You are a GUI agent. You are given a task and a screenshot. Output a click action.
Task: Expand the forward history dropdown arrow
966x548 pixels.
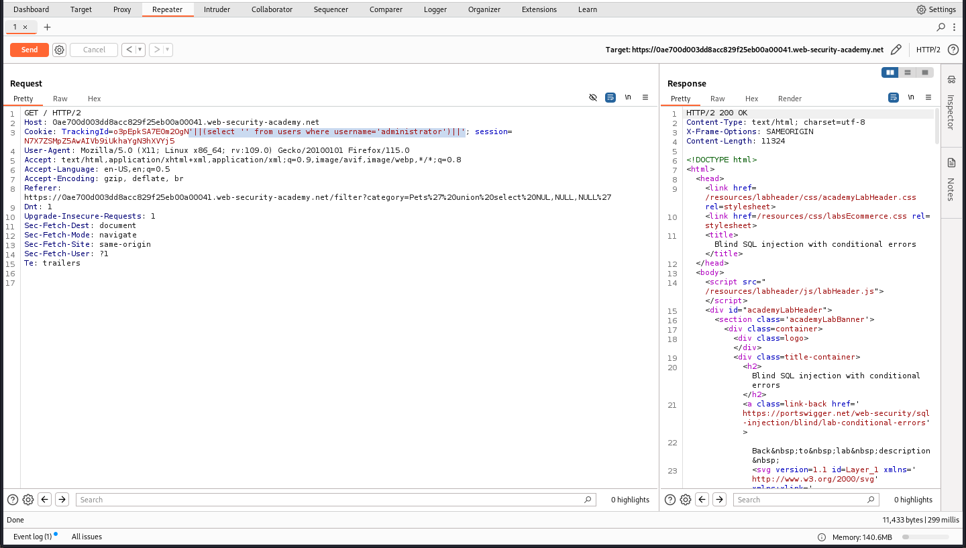click(168, 50)
